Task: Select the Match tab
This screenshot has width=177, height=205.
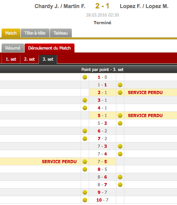Action: (11, 33)
